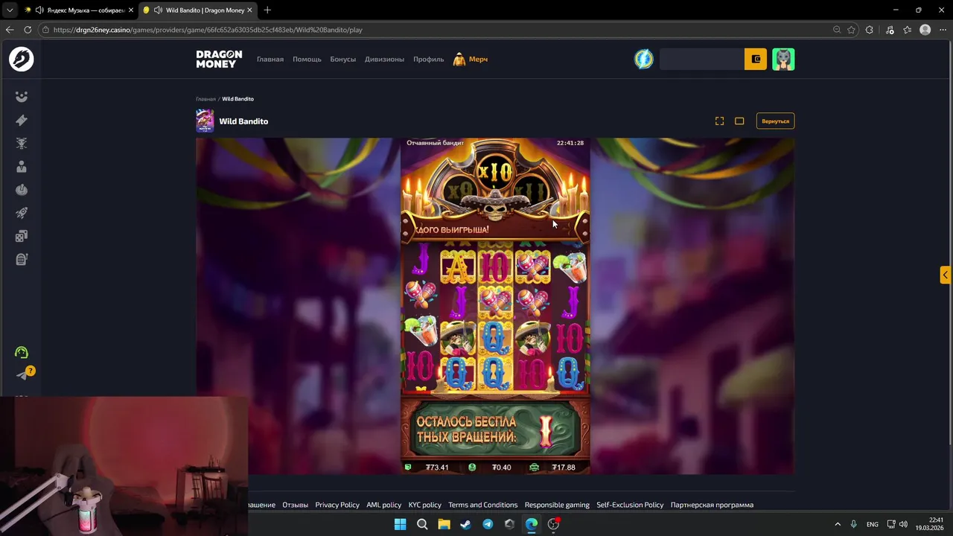Open the KYC policy footer link
This screenshot has height=536, width=953.
click(424, 505)
